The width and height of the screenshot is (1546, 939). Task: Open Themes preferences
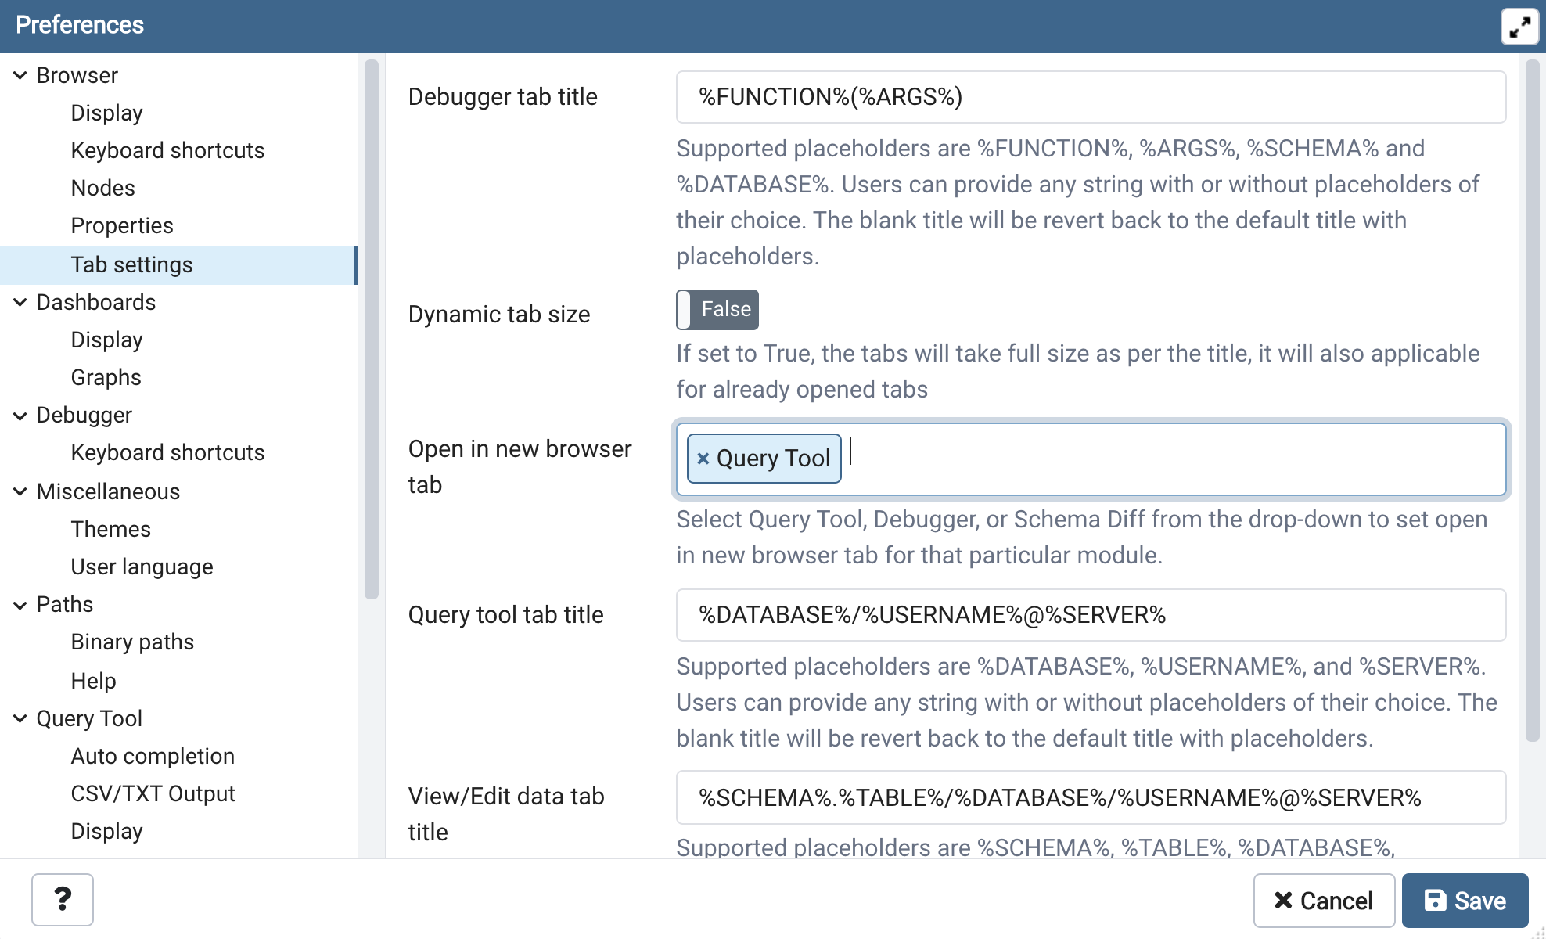[110, 530]
